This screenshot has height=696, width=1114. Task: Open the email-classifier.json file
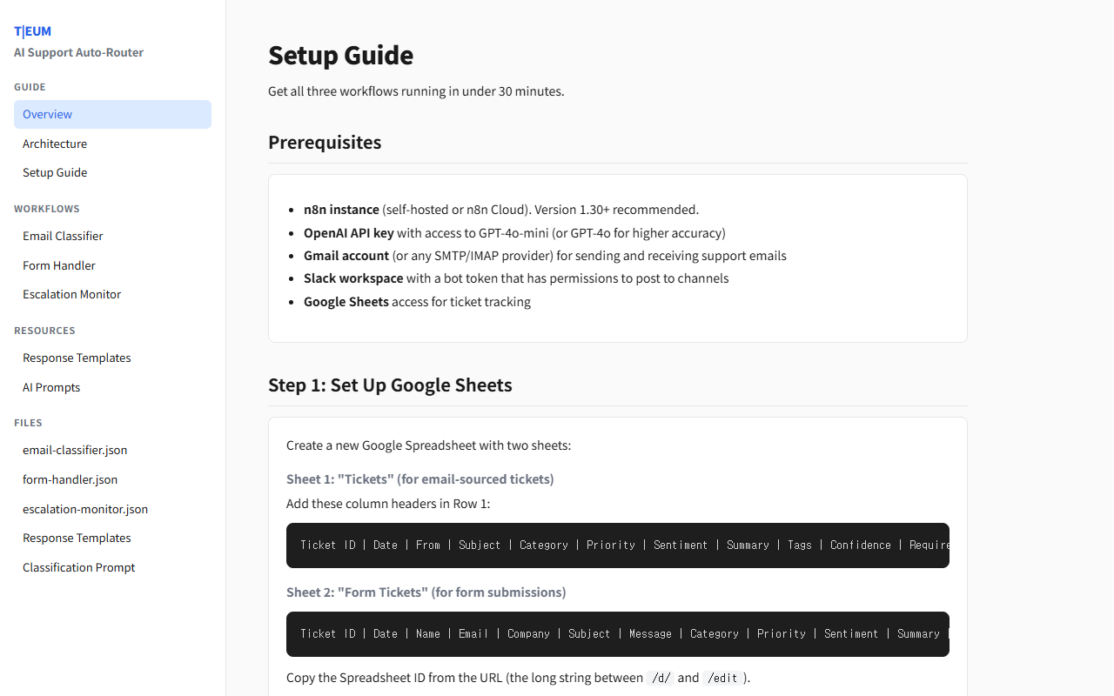[75, 450]
